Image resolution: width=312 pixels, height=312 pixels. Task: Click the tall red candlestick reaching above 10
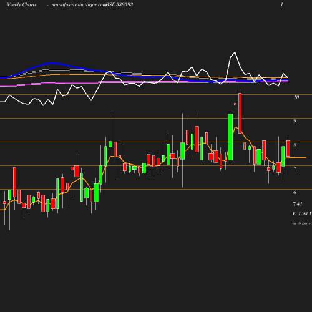240,113
